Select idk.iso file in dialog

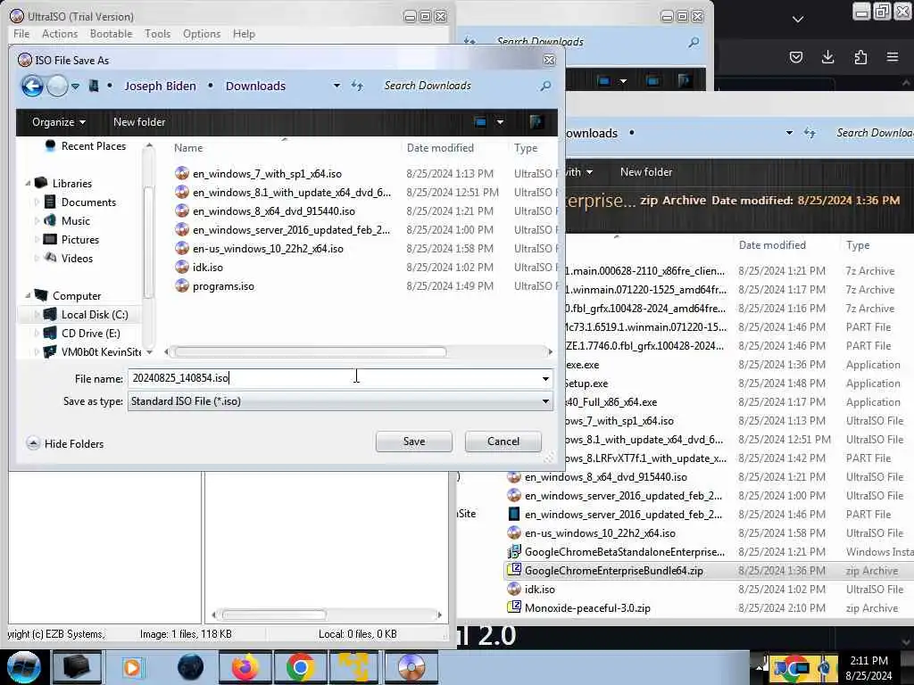tap(199, 268)
